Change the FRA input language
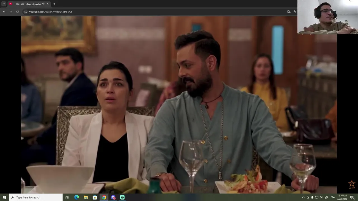358x201 pixels. pos(333,197)
